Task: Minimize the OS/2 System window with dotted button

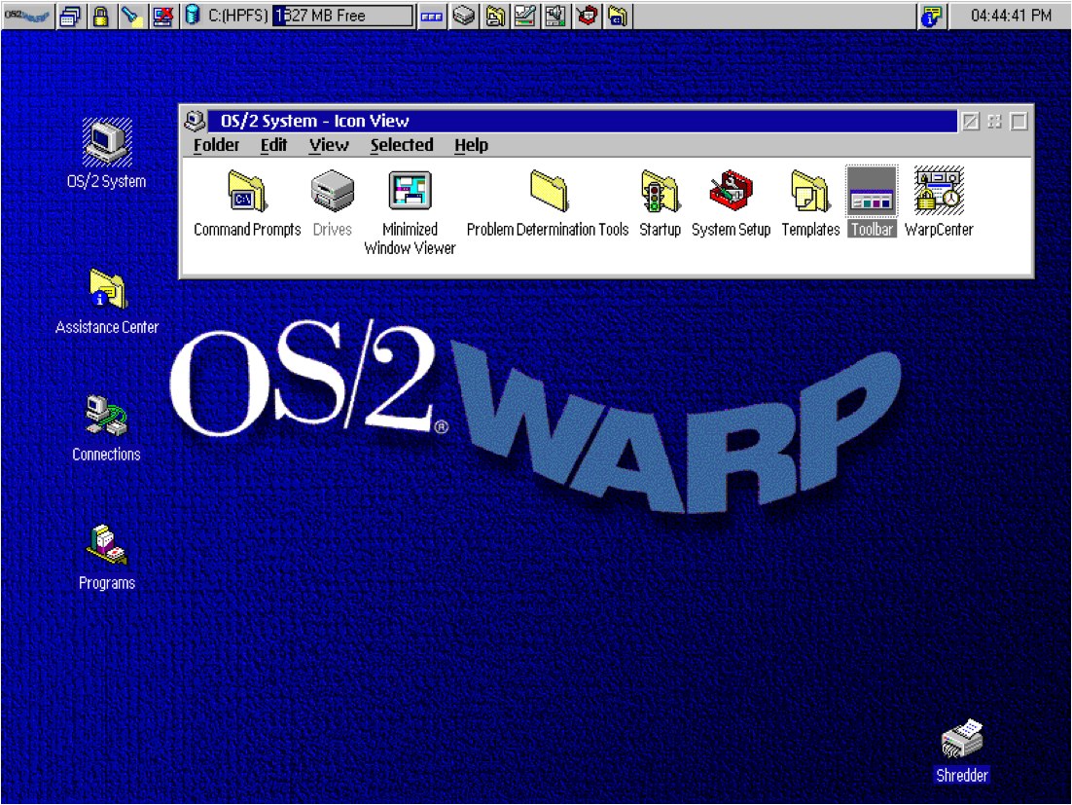Action: pos(995,121)
